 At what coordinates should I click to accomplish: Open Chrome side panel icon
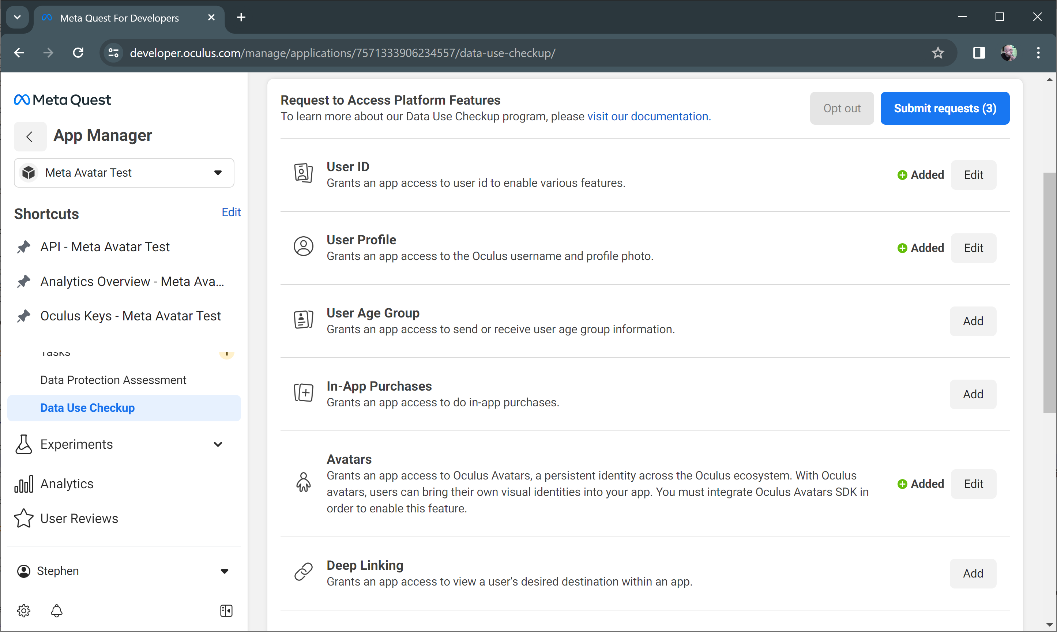[979, 53]
